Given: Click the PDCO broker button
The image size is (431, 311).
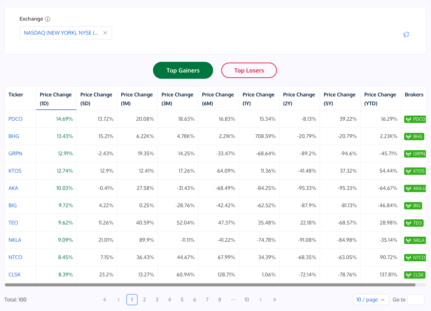Looking at the screenshot, I should pyautogui.click(x=415, y=119).
